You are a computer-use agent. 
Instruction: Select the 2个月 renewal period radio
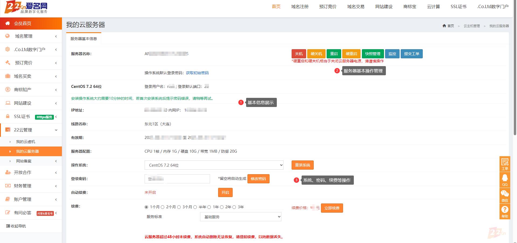click(x=162, y=207)
